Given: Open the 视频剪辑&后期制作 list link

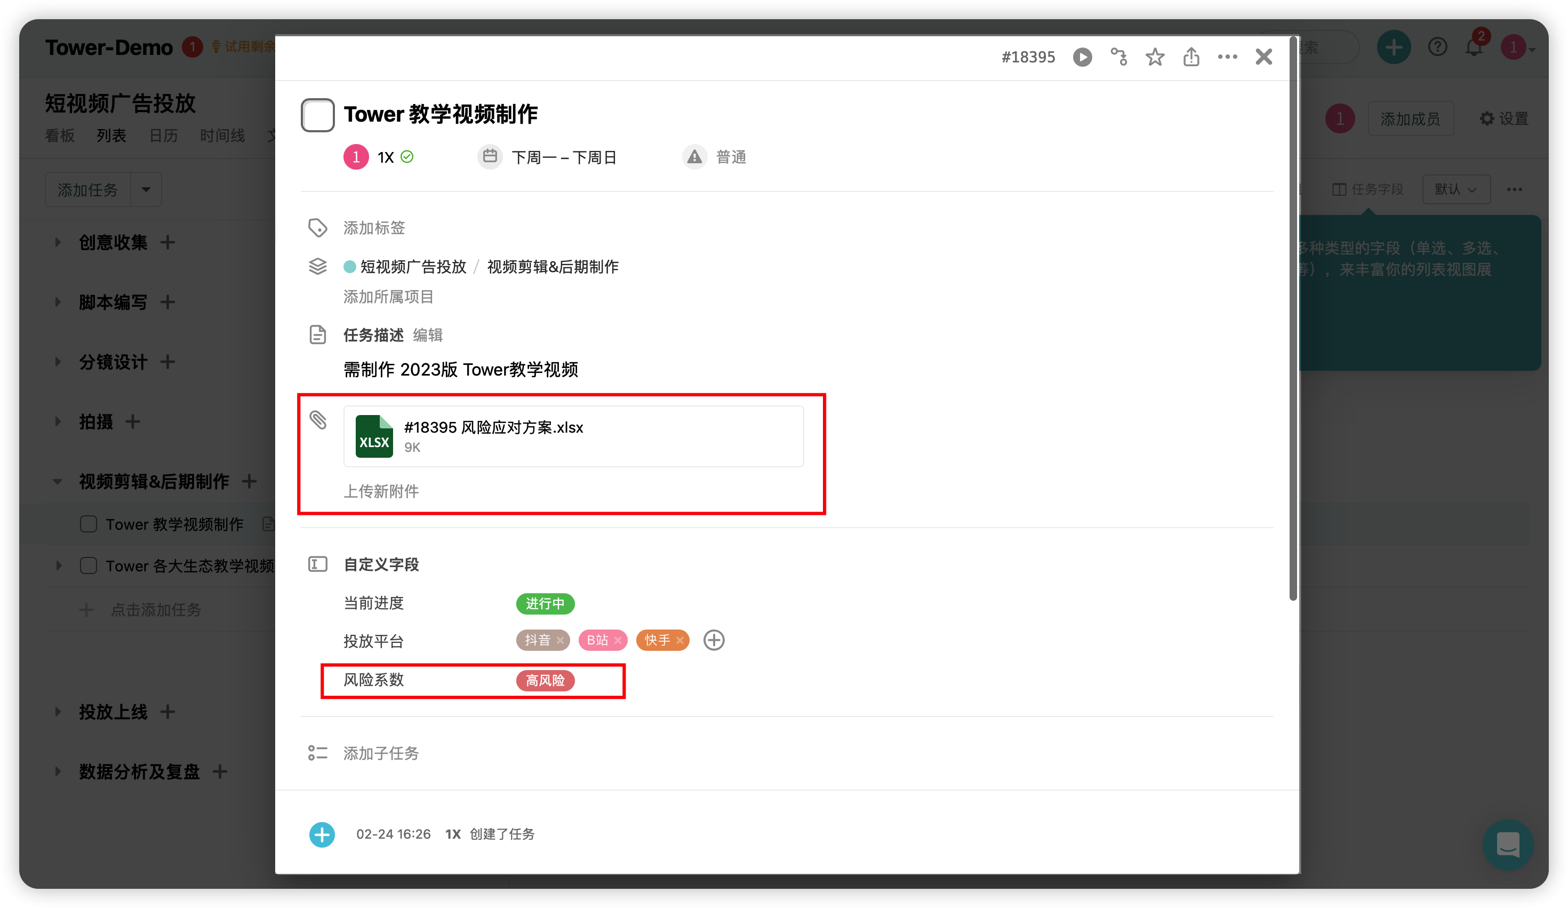Looking at the screenshot, I should click(553, 267).
